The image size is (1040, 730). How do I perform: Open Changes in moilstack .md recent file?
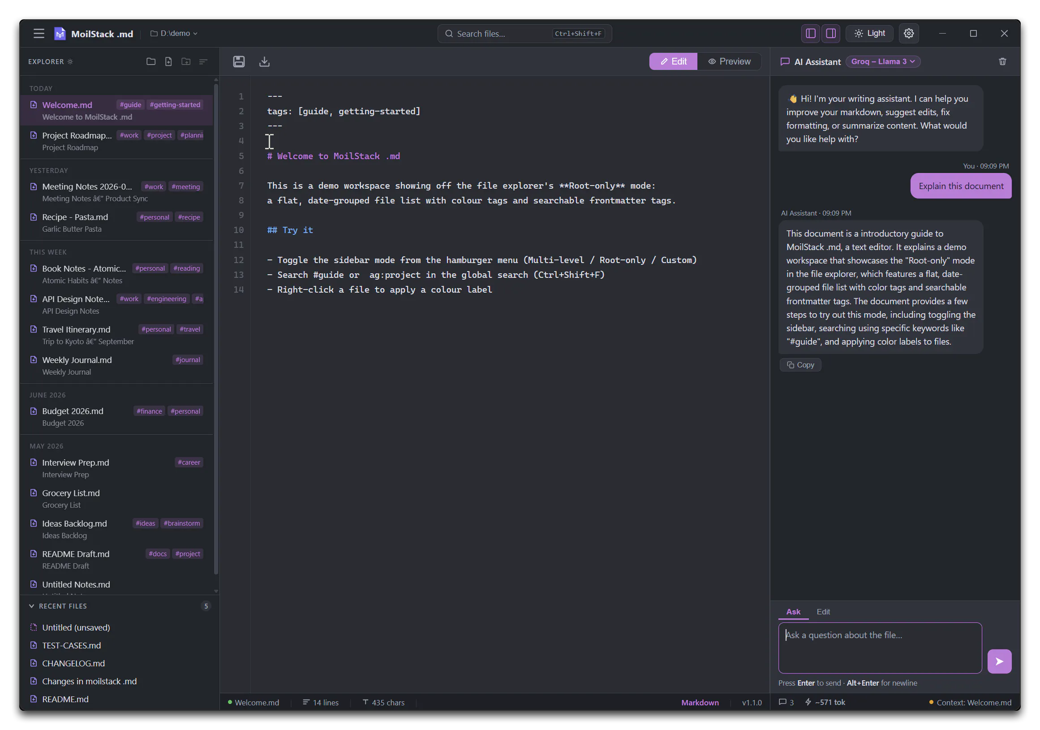[120, 681]
